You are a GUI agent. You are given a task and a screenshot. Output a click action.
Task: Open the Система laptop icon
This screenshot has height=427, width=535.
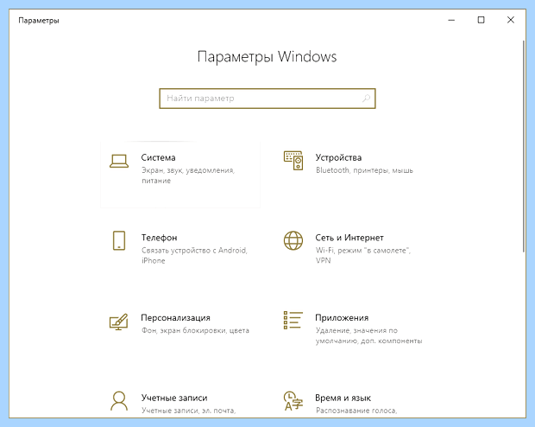tap(119, 161)
